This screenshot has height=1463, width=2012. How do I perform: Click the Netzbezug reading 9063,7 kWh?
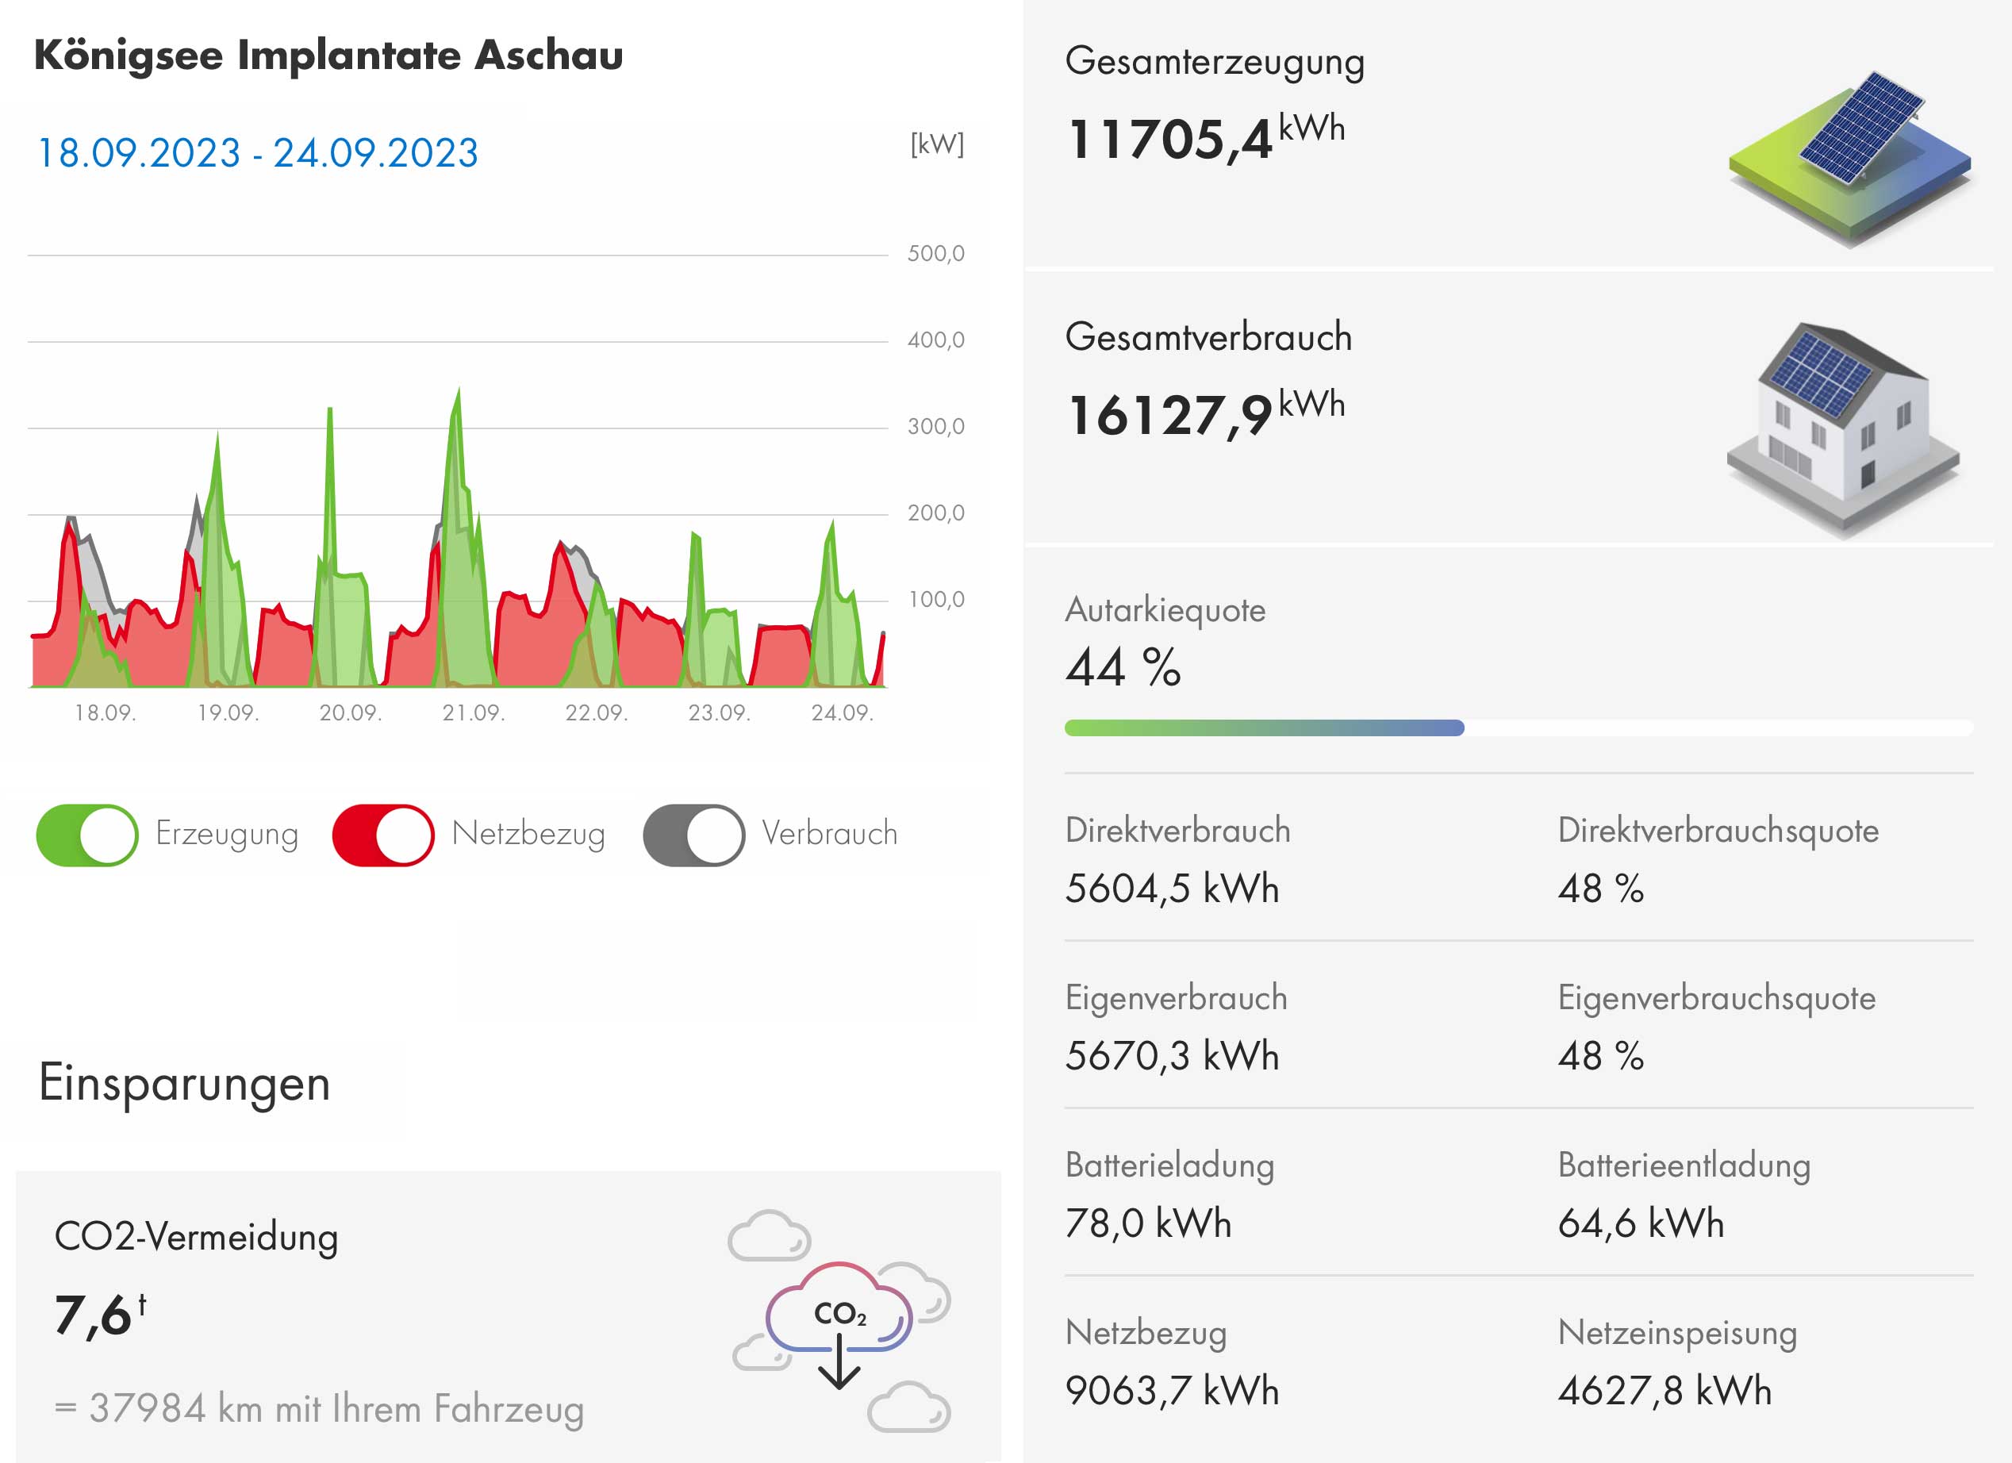tap(1171, 1390)
